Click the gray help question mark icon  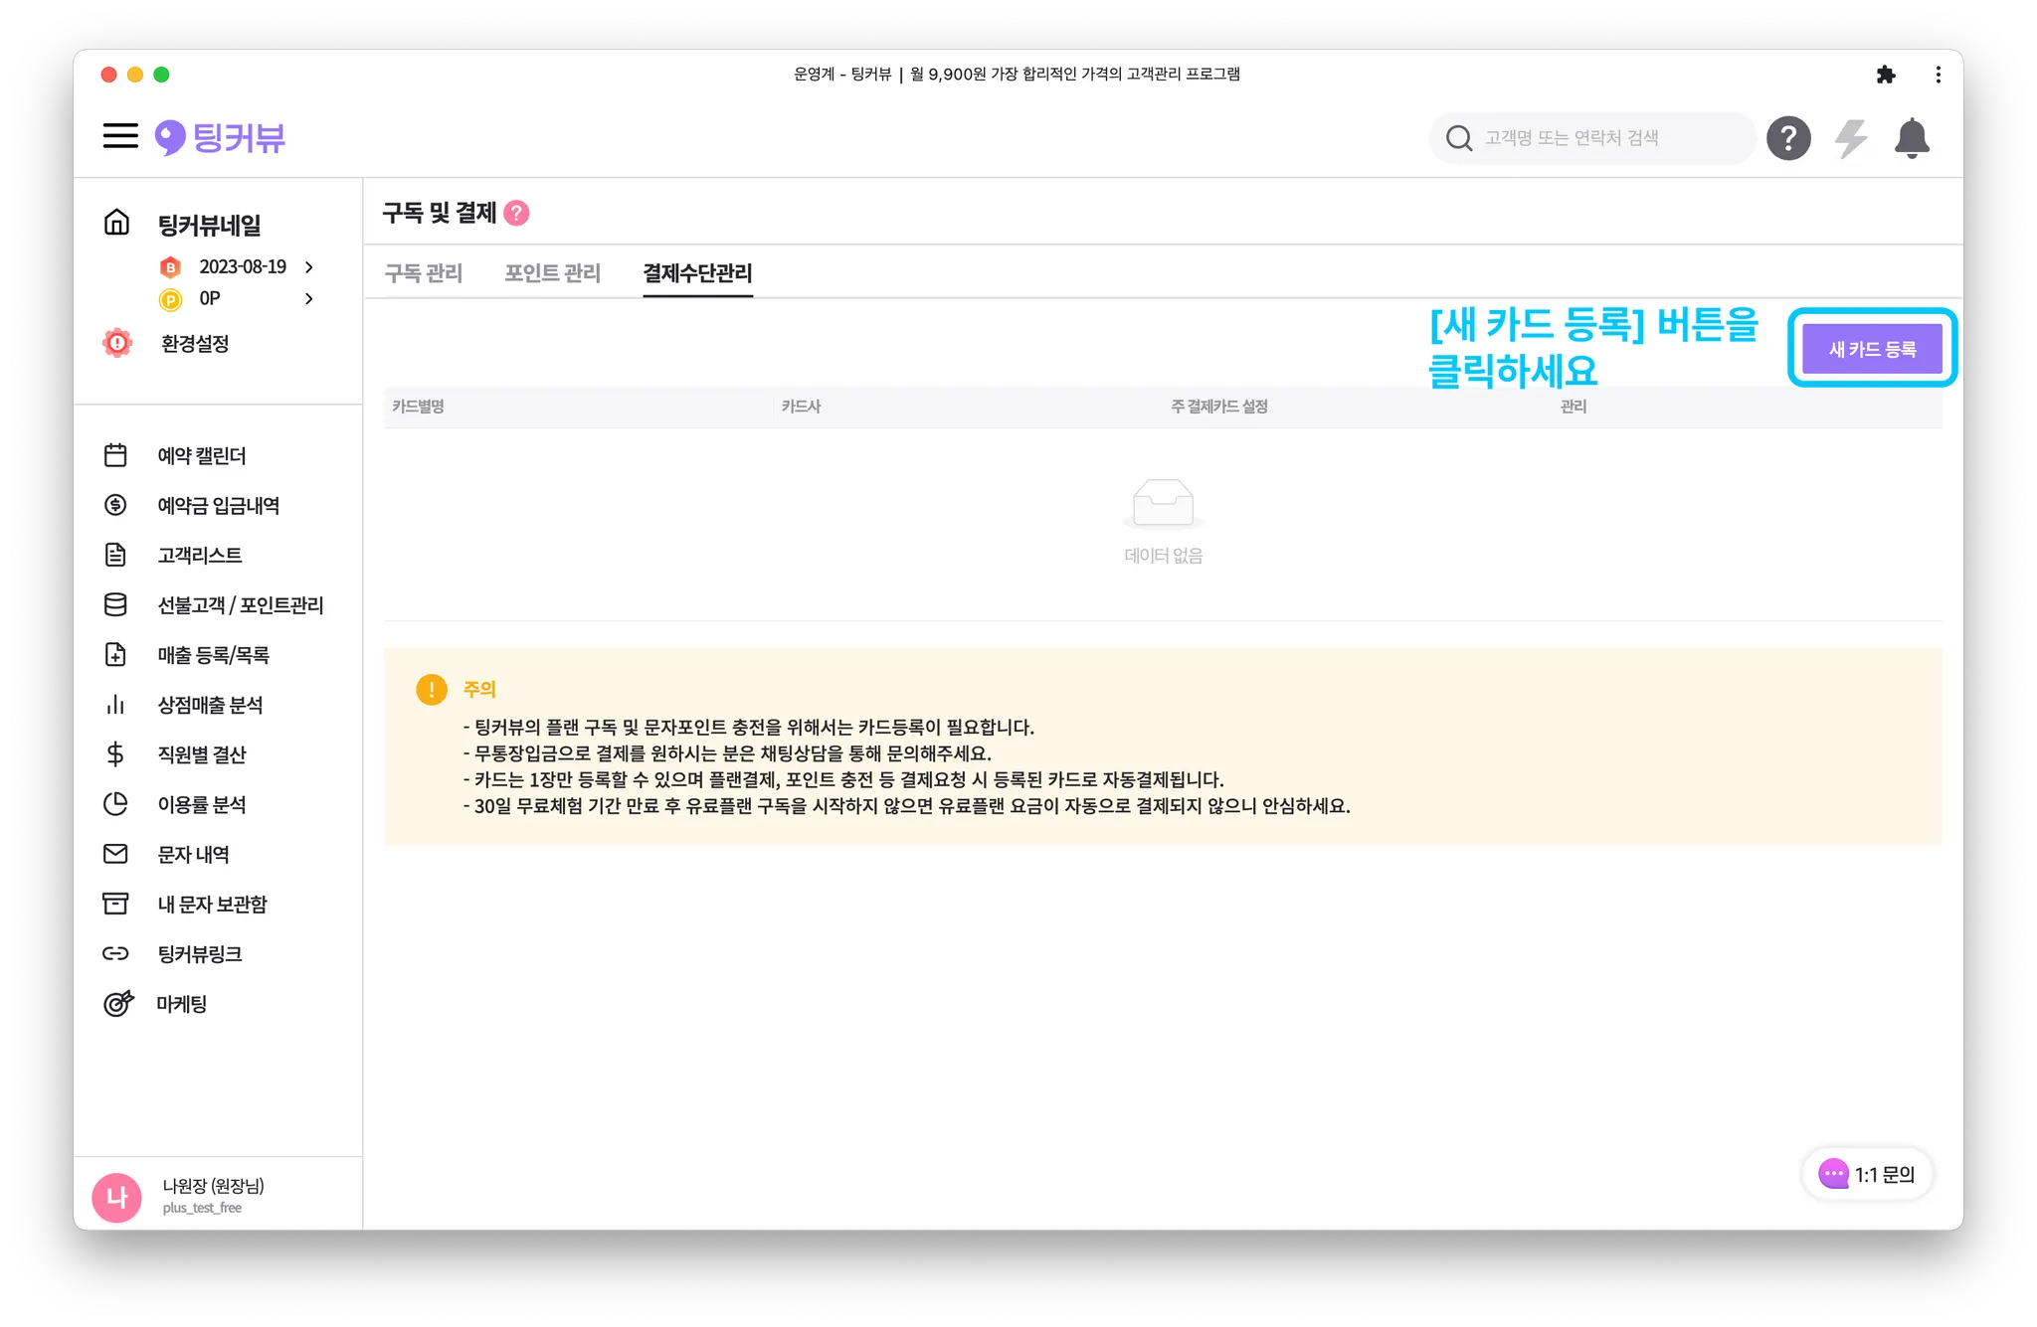(x=1787, y=138)
